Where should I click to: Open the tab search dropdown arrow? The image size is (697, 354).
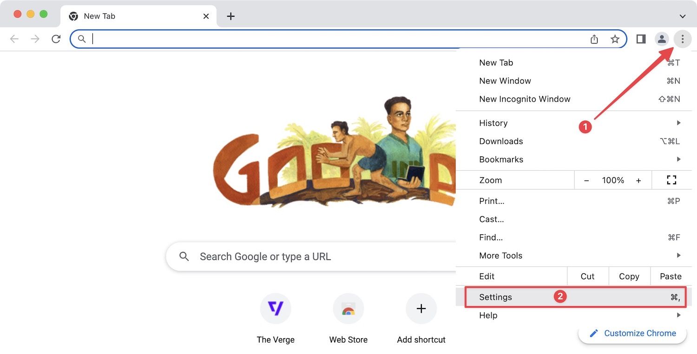[x=682, y=16]
